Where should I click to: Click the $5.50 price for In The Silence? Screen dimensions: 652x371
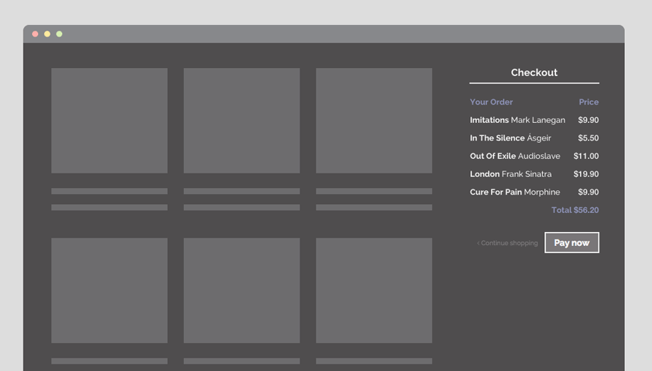(588, 138)
